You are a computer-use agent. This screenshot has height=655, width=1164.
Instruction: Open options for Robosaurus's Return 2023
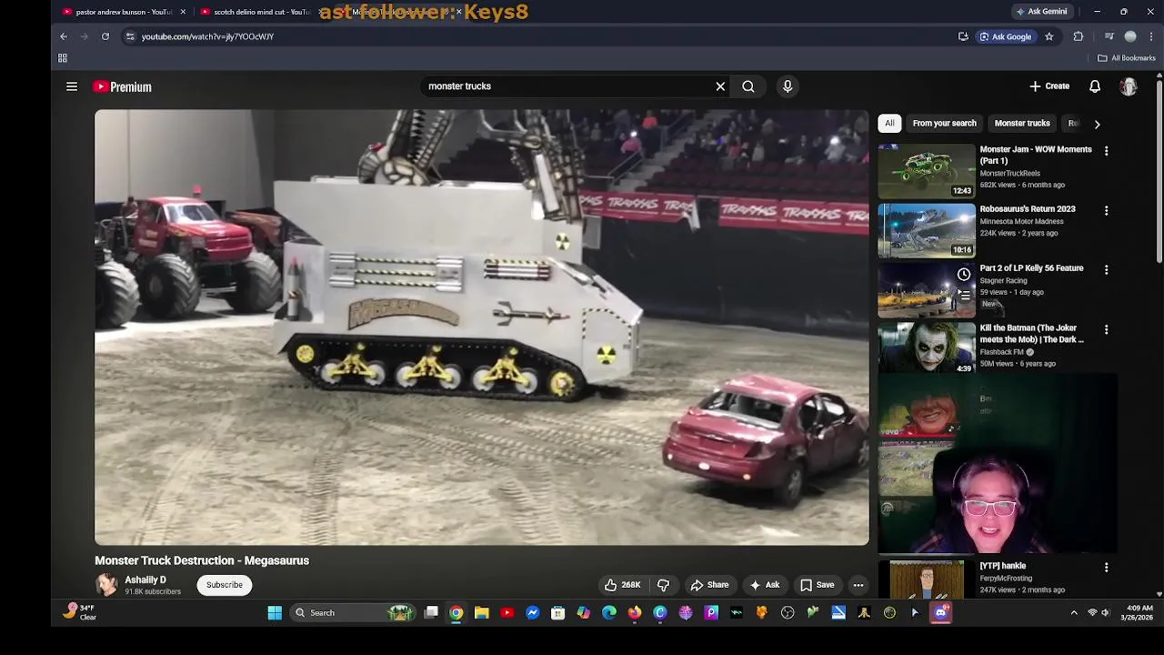point(1106,210)
